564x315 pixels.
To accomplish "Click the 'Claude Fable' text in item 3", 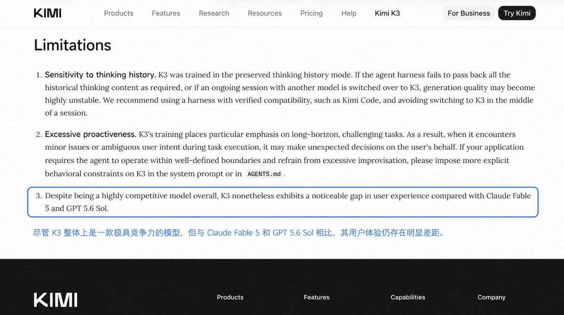I will [509, 195].
